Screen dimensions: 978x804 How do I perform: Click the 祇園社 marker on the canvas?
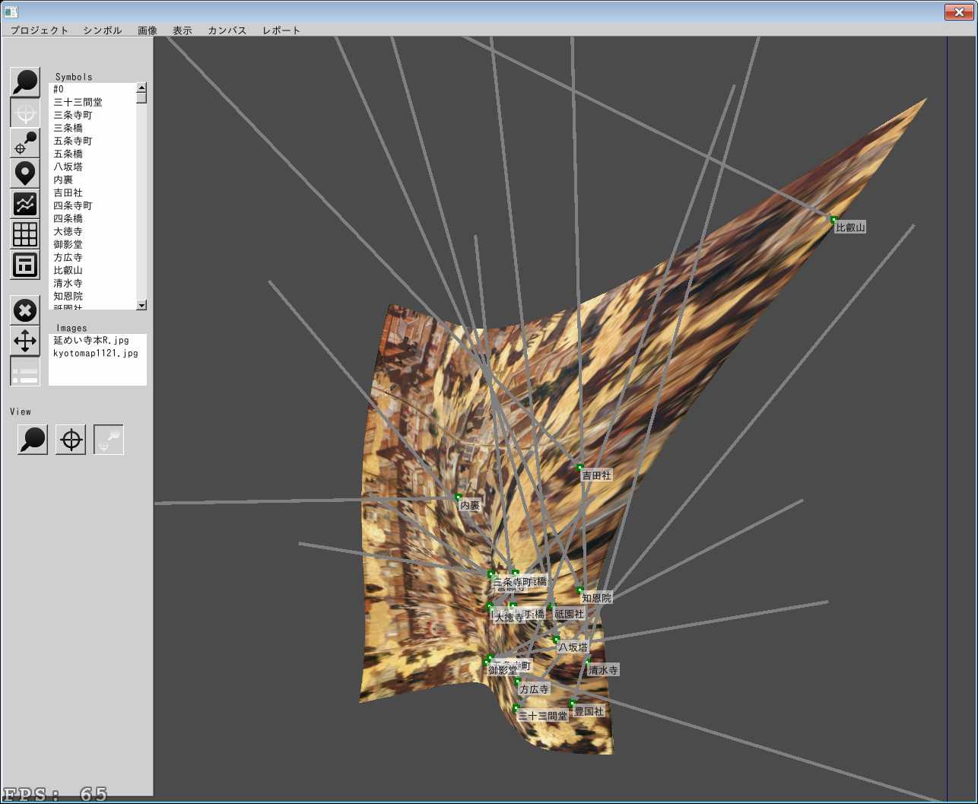[x=552, y=606]
